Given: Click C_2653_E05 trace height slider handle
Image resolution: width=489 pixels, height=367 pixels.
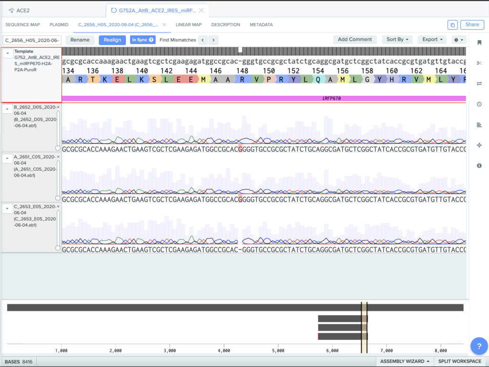Looking at the screenshot, I should pos(58,248).
